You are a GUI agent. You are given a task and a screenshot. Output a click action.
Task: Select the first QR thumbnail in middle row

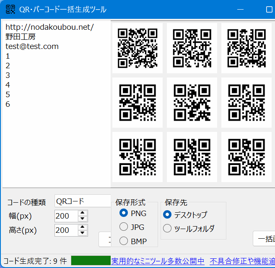pos(137,103)
